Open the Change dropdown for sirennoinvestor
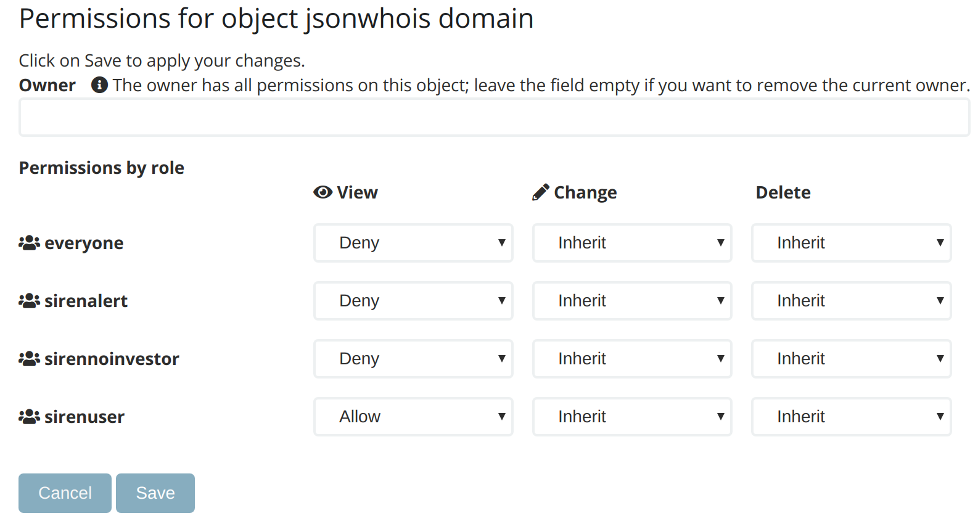The height and width of the screenshot is (524, 978). 632,359
